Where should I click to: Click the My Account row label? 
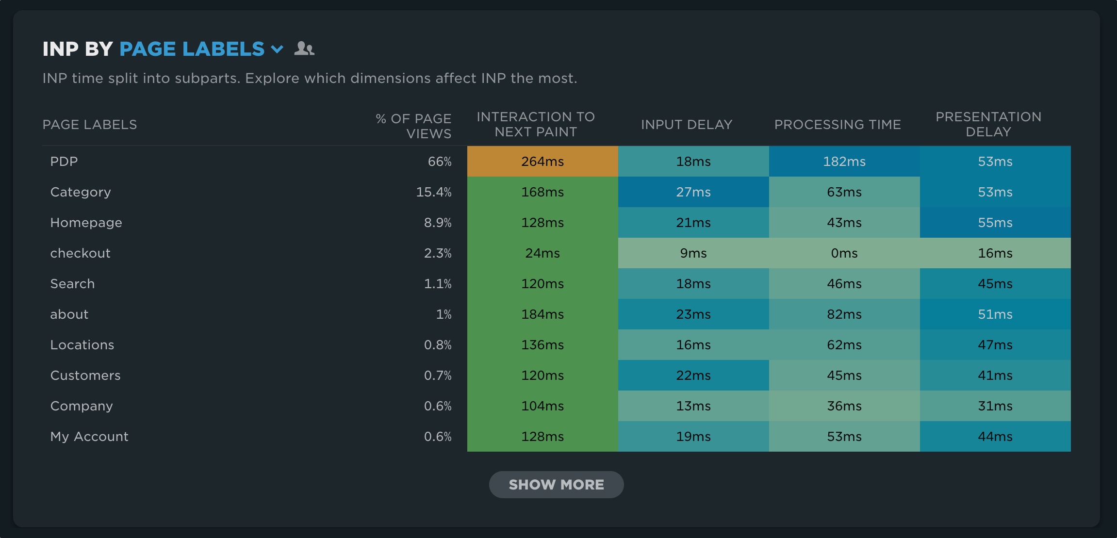[x=89, y=437]
